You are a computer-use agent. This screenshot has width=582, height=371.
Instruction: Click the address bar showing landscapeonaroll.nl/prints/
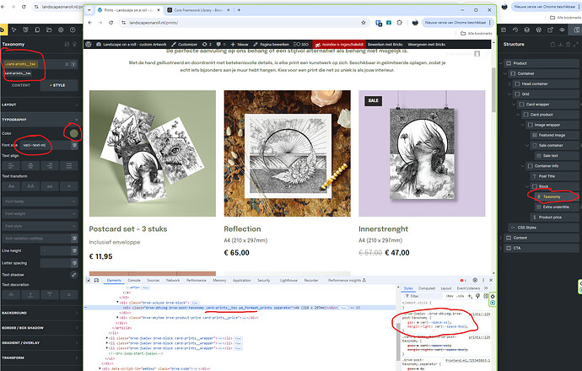point(243,23)
